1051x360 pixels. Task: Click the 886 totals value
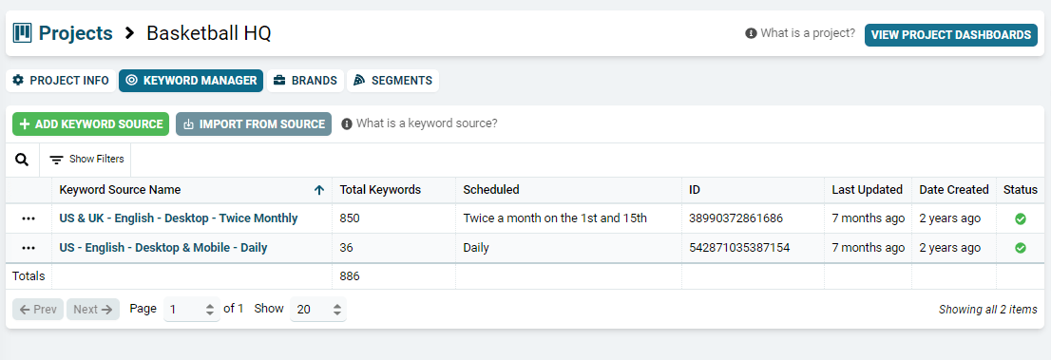click(349, 276)
